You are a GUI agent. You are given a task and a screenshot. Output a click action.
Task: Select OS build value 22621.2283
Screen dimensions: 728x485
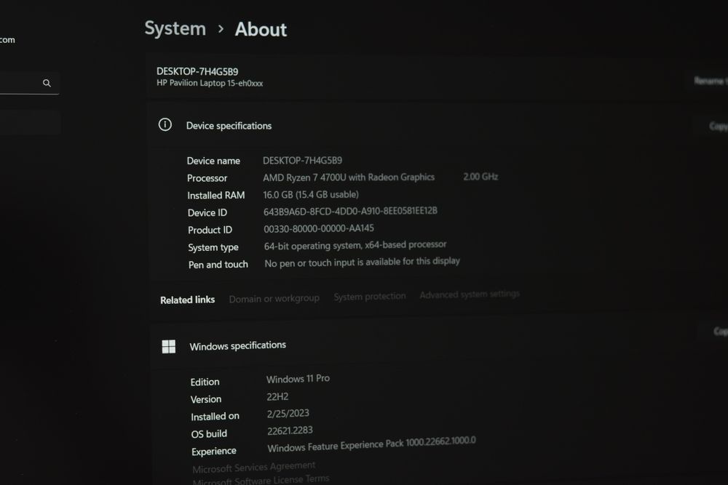290,430
